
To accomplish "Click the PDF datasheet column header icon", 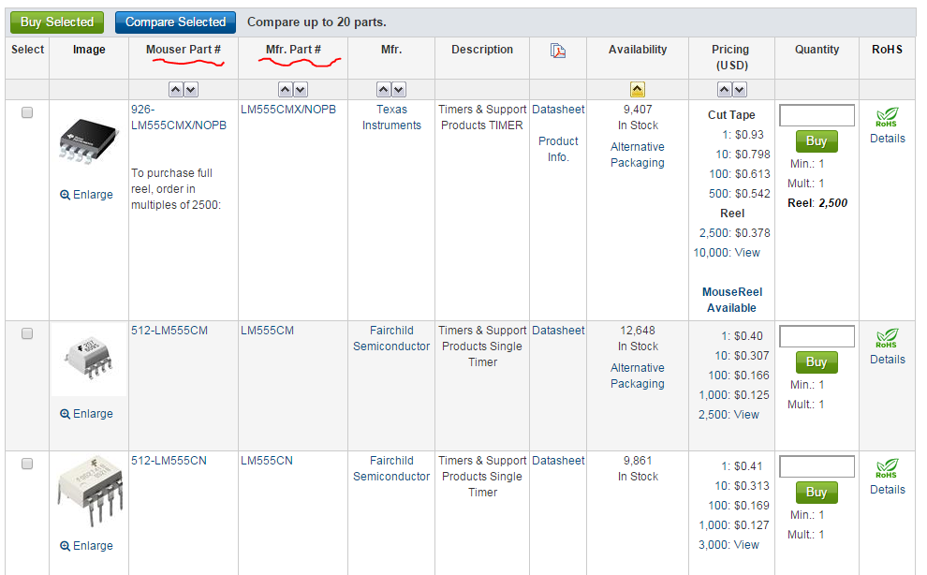I will [557, 51].
